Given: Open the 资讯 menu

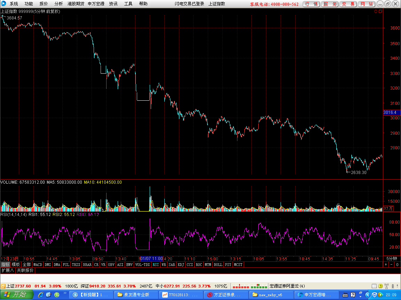Looking at the screenshot, I should tap(113, 4).
